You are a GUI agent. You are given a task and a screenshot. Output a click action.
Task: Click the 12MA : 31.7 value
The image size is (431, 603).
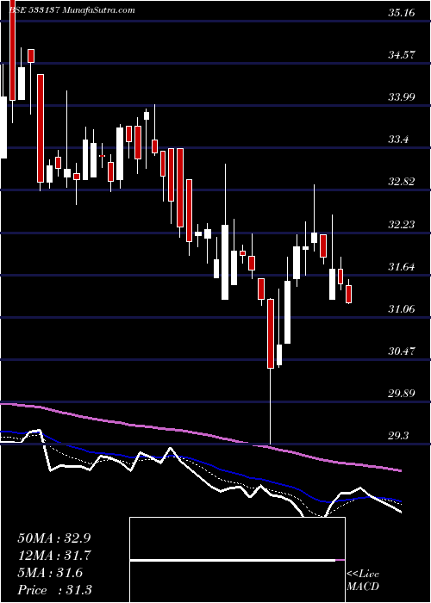(54, 556)
